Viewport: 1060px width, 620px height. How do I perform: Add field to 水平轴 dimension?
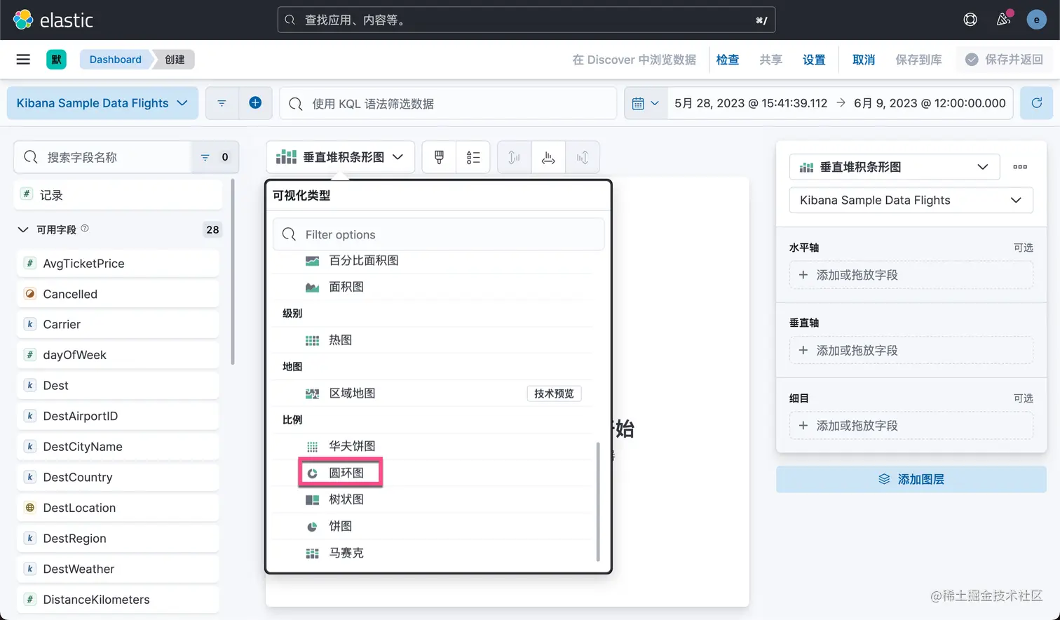click(x=911, y=275)
